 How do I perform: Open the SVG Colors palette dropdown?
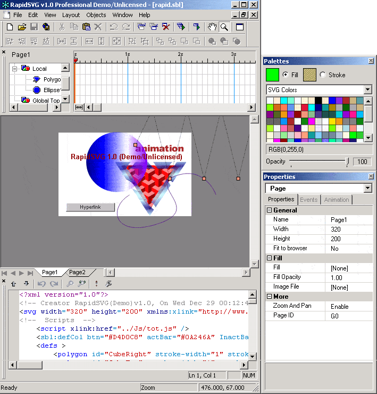click(368, 89)
